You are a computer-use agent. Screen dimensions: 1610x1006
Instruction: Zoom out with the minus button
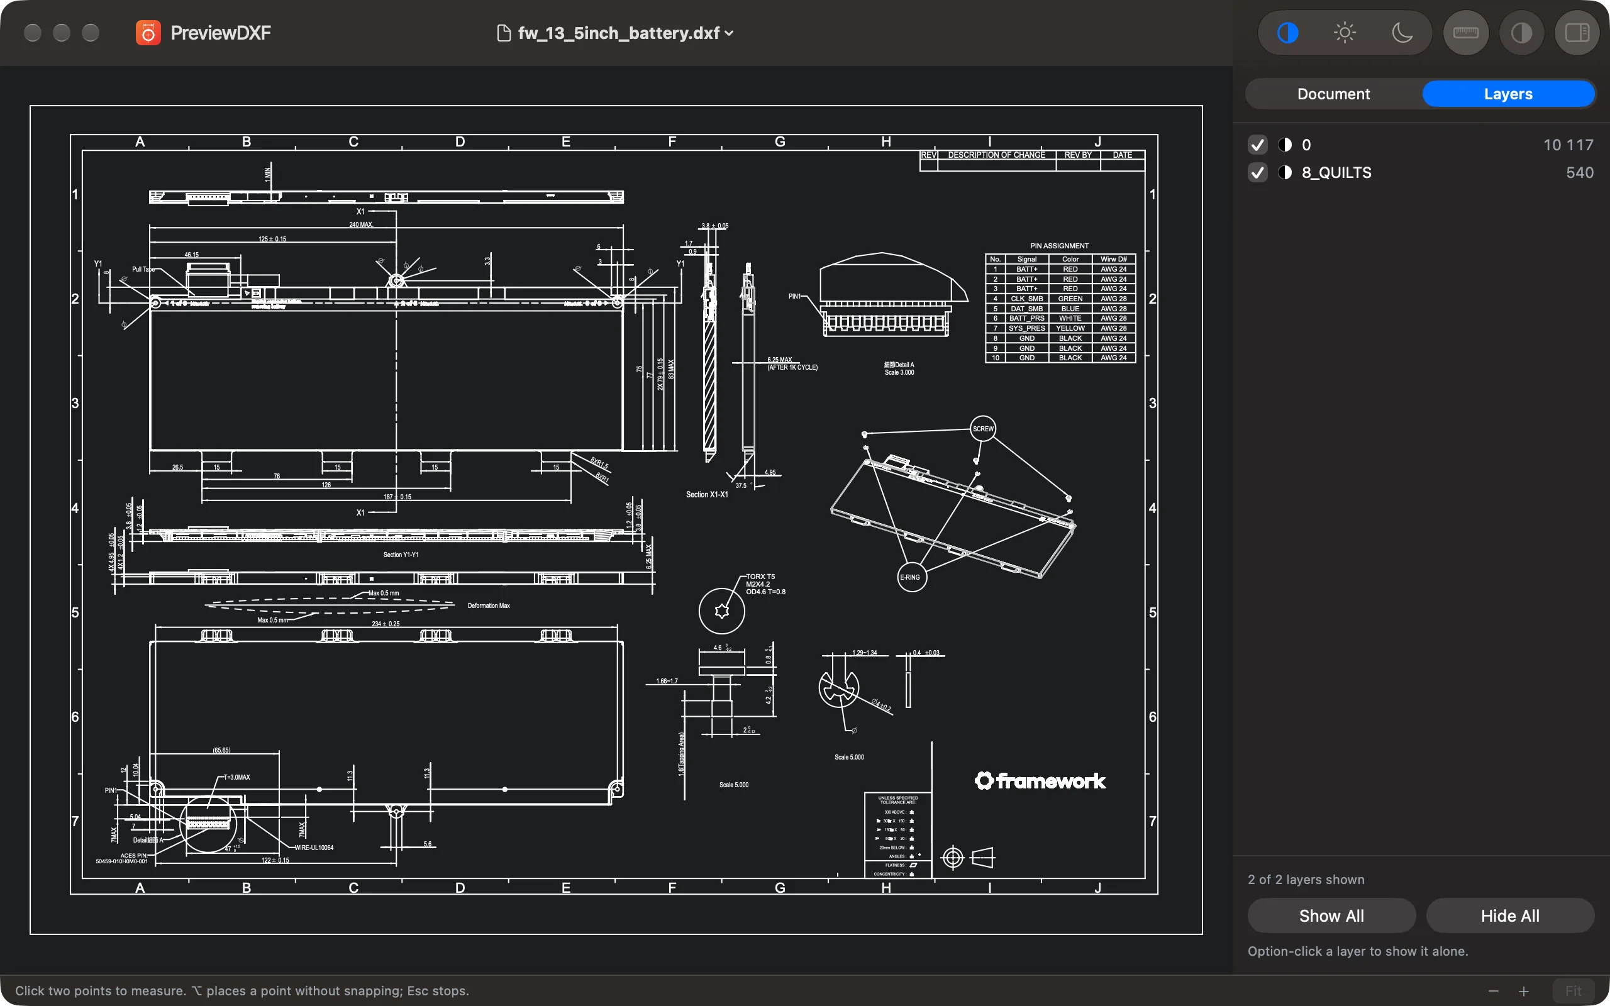(x=1494, y=991)
